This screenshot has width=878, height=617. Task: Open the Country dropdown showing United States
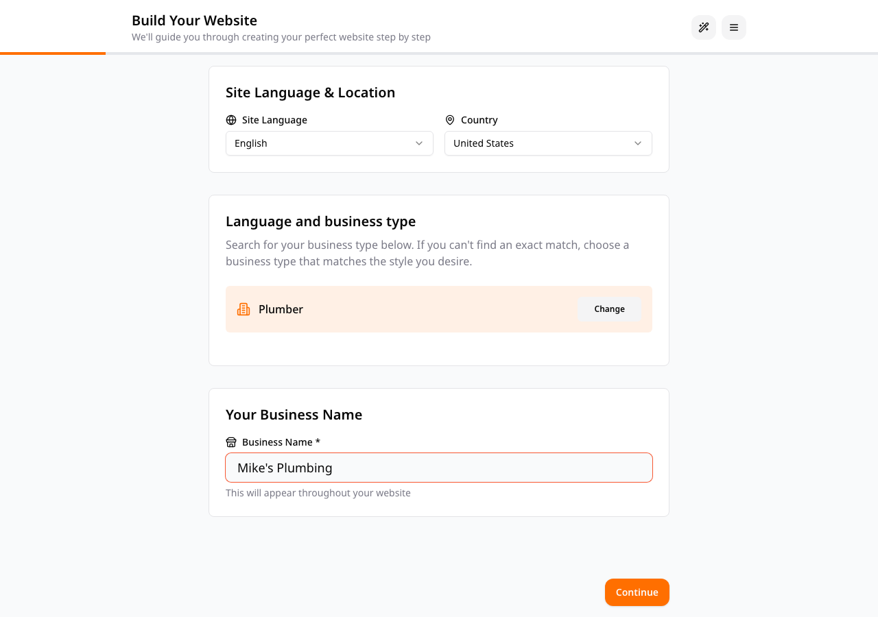click(548, 143)
